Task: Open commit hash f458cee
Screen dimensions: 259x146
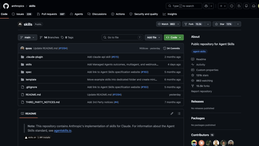Action: (144, 48)
